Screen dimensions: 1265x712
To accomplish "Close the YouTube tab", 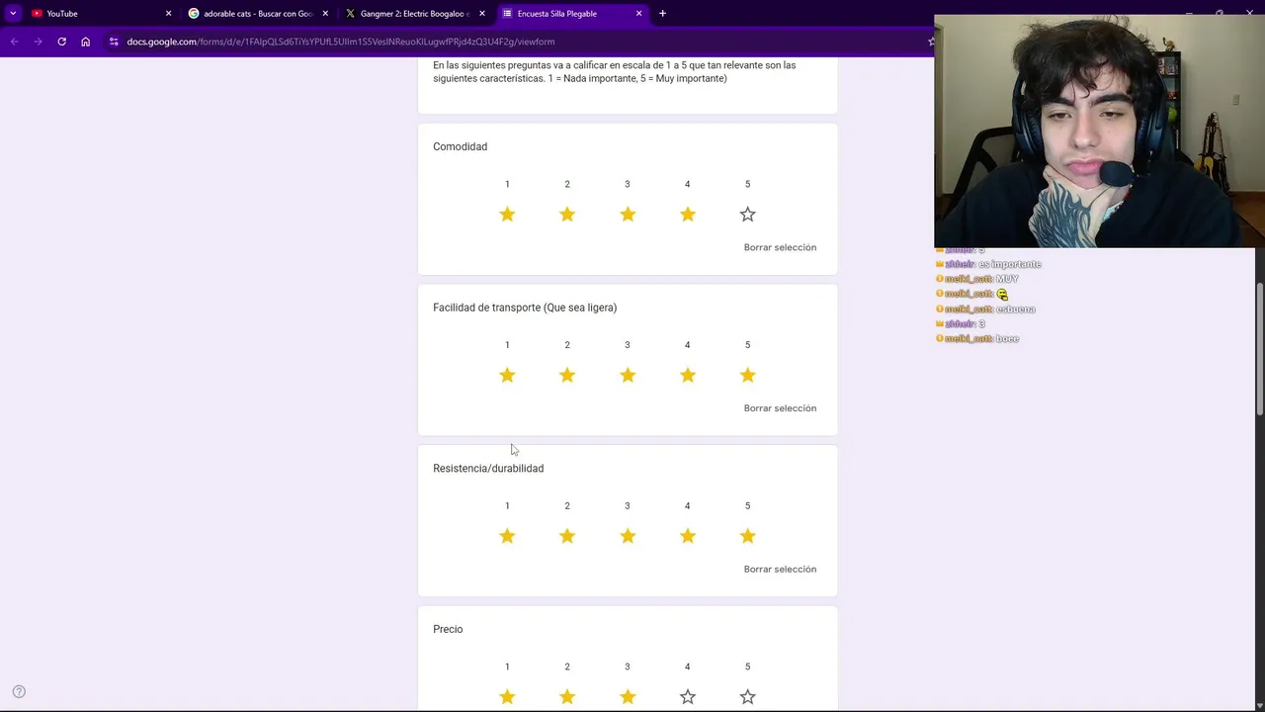I will (168, 14).
